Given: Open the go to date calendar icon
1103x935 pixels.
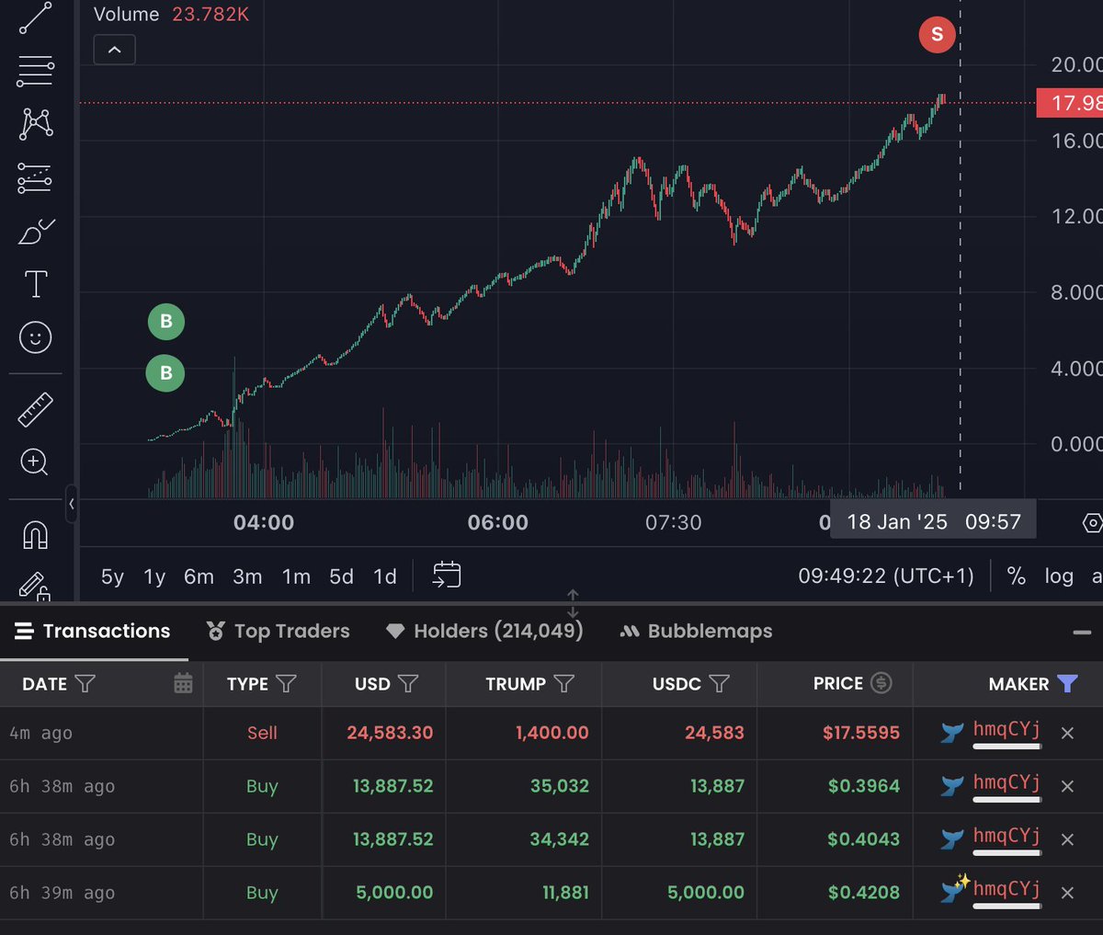Looking at the screenshot, I should (x=446, y=576).
